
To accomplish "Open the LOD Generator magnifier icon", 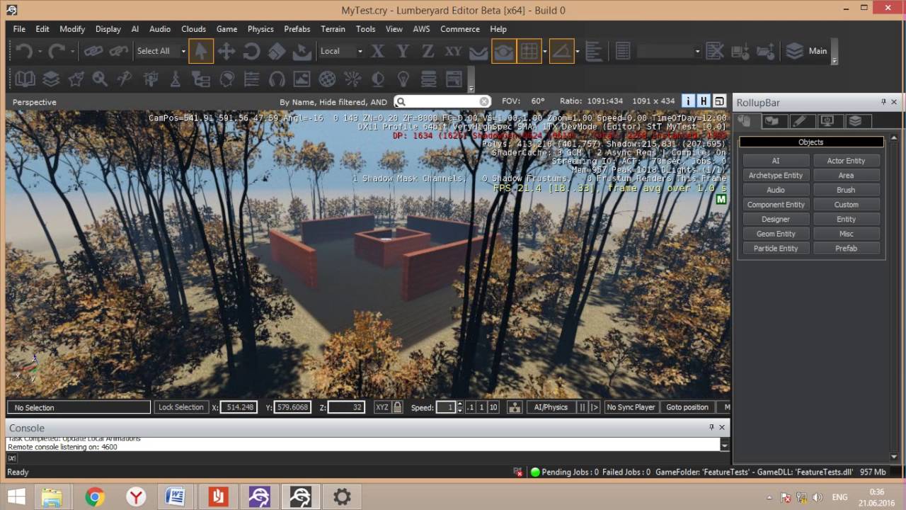I will (x=100, y=79).
